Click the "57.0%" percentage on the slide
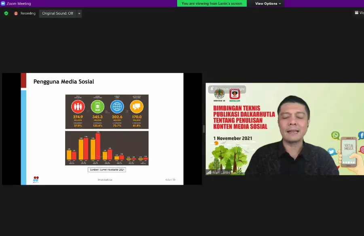 [78, 125]
